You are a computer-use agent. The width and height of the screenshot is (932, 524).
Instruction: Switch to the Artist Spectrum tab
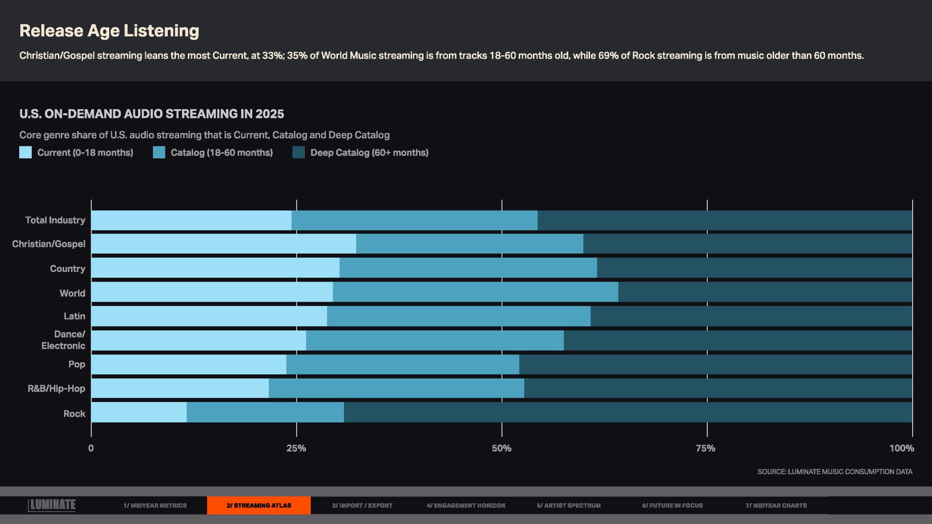(568, 505)
